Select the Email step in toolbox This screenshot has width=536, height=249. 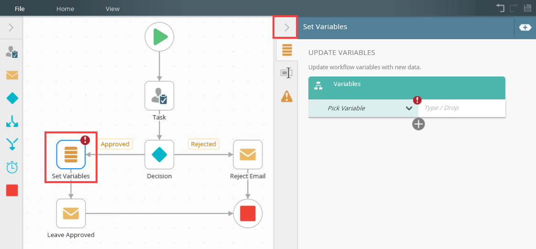tap(12, 75)
